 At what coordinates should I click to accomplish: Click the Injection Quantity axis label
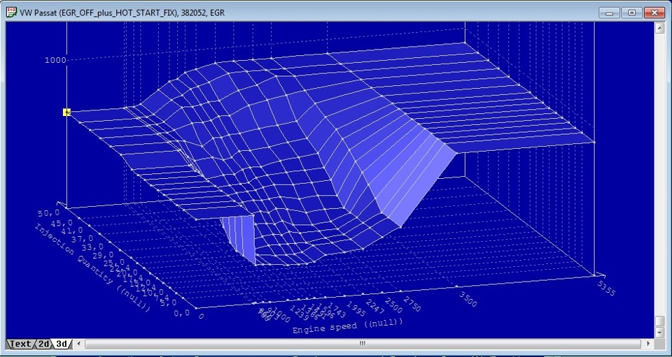[x=92, y=267]
